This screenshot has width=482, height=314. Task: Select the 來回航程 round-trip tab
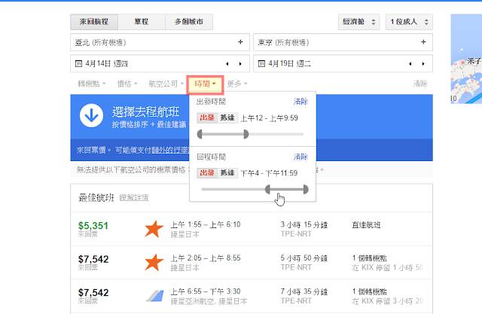pos(94,22)
